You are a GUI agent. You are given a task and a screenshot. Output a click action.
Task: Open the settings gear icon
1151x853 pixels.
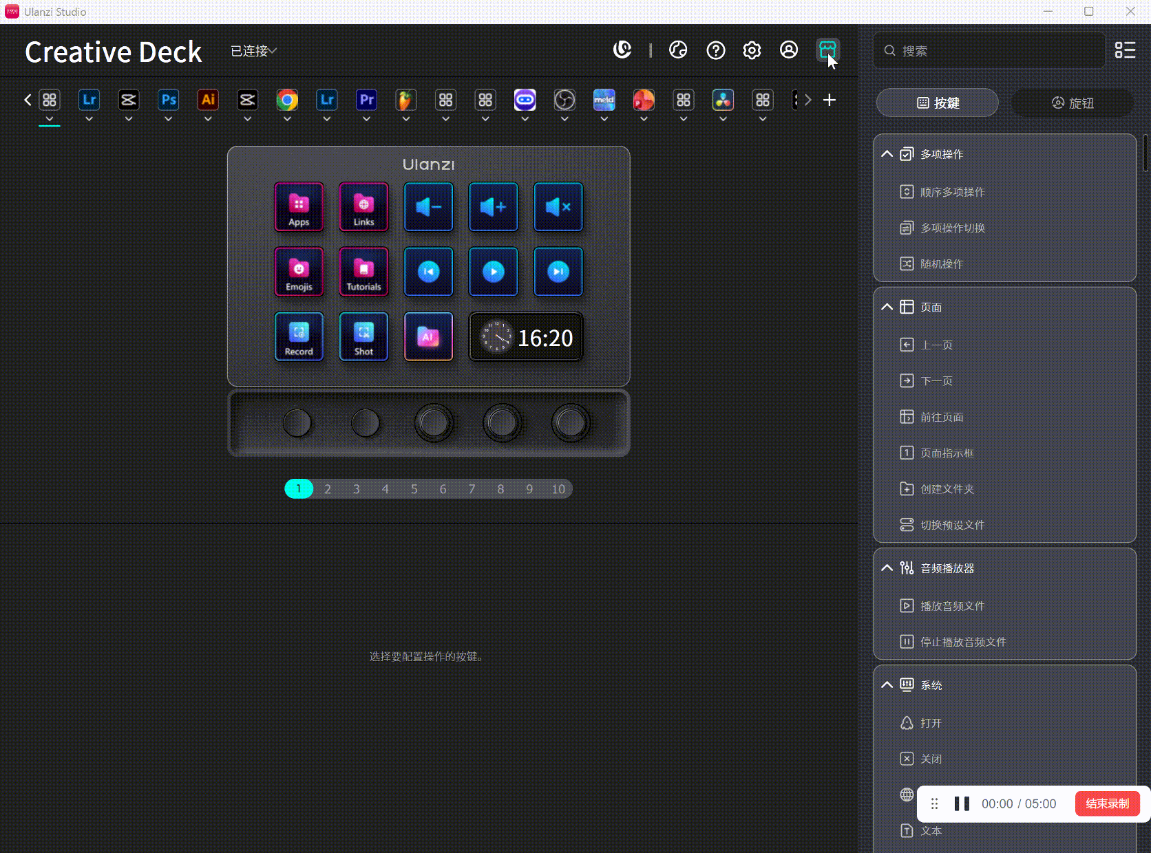pos(752,50)
